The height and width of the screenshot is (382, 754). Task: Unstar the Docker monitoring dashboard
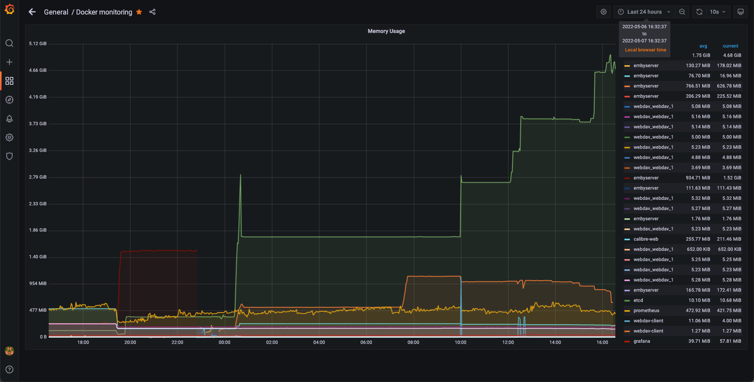[139, 12]
